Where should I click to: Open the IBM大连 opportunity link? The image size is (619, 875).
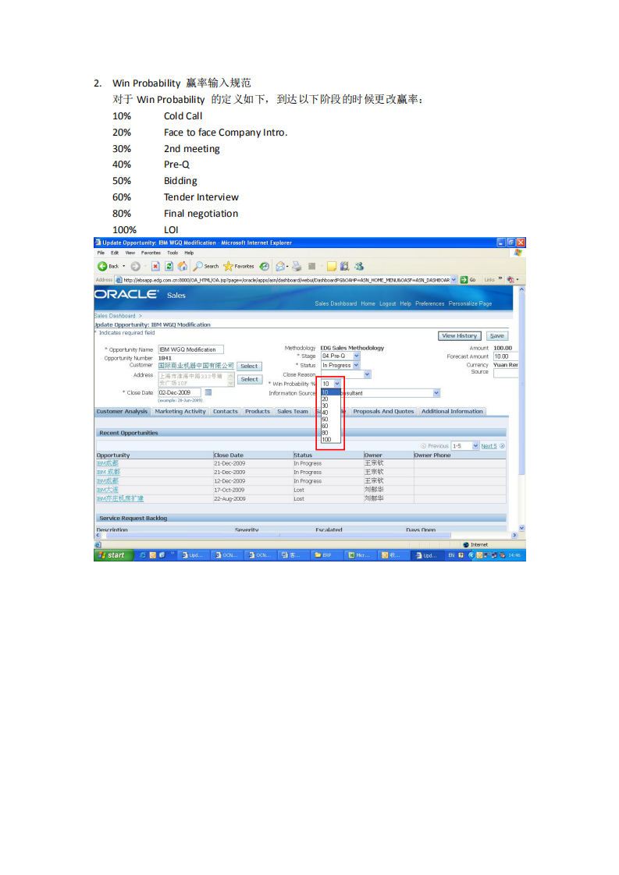click(x=107, y=490)
